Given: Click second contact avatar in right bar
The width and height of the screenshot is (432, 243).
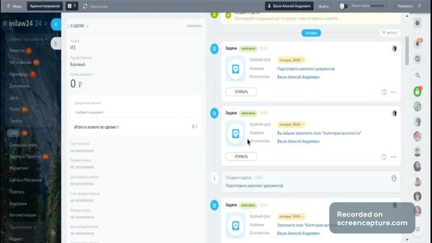Looking at the screenshot, I should pos(417,122).
